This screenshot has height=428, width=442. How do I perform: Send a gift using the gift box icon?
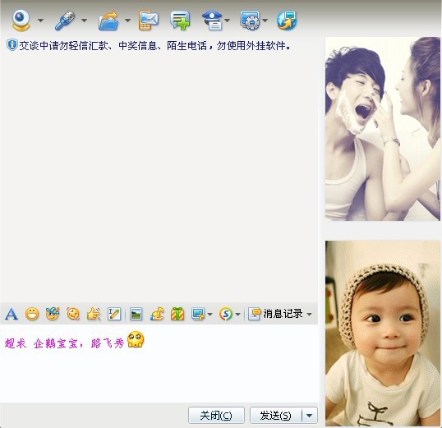coord(177,314)
